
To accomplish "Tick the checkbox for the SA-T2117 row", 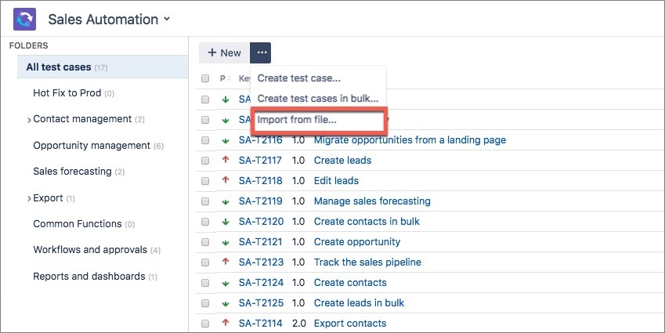I will coord(205,160).
